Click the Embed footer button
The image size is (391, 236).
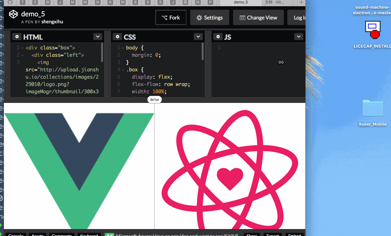(295, 235)
